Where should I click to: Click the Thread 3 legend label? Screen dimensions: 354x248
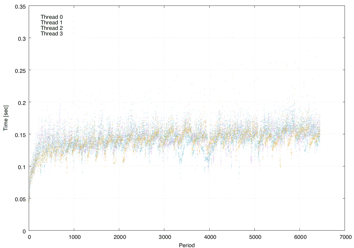coord(52,34)
